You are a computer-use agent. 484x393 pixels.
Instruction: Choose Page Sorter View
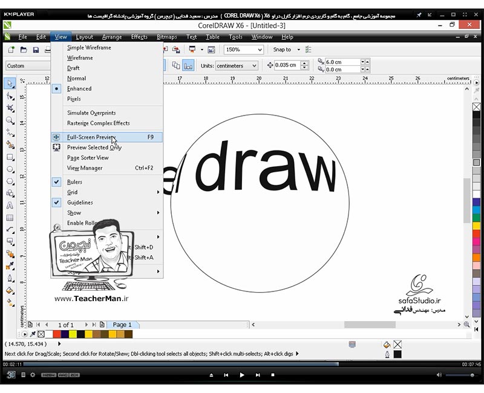point(106,158)
